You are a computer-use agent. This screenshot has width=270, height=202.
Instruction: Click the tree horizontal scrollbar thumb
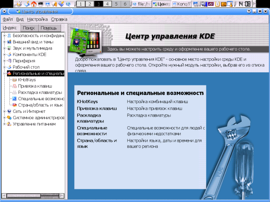[x=24, y=196]
